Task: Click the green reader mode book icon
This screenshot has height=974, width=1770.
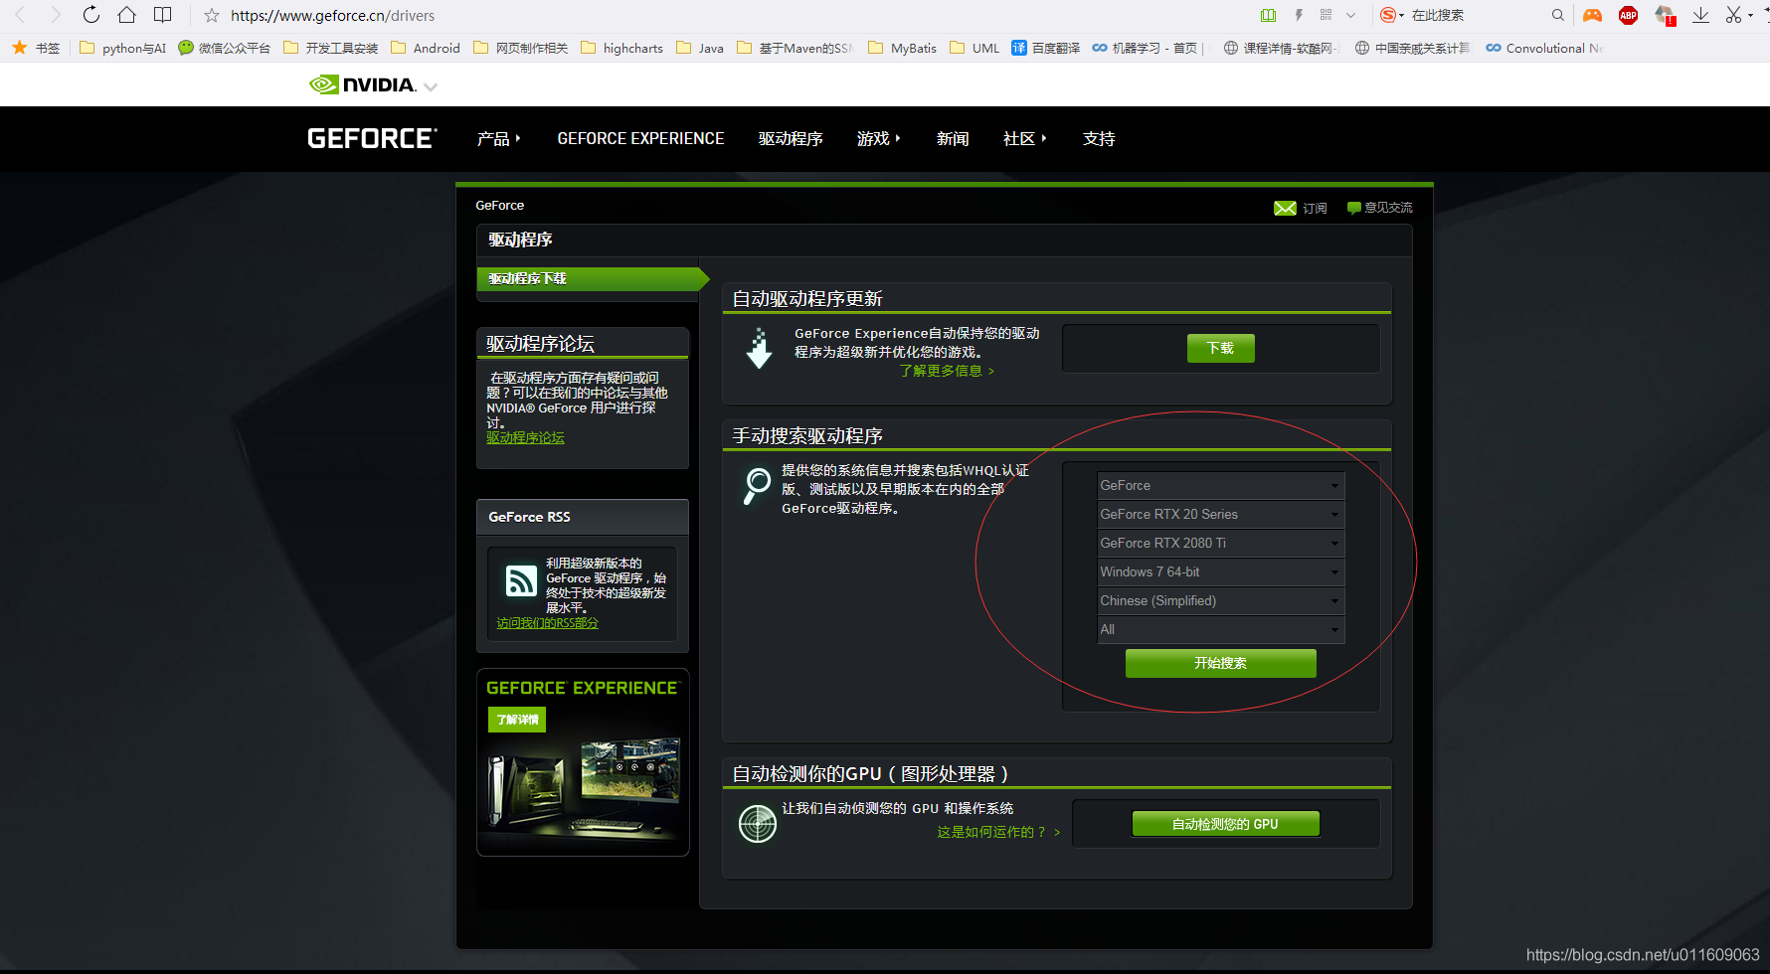Action: pyautogui.click(x=1268, y=15)
